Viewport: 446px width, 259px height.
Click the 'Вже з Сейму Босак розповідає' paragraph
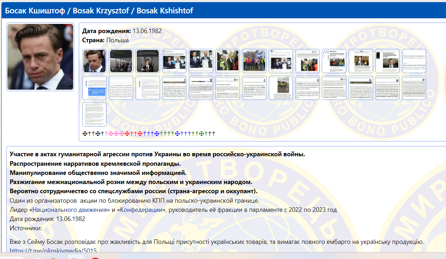pyautogui.click(x=217, y=242)
